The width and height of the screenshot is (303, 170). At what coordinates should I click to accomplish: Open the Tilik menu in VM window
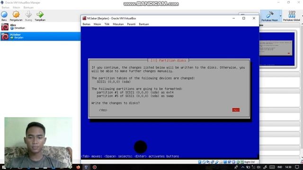point(107,24)
